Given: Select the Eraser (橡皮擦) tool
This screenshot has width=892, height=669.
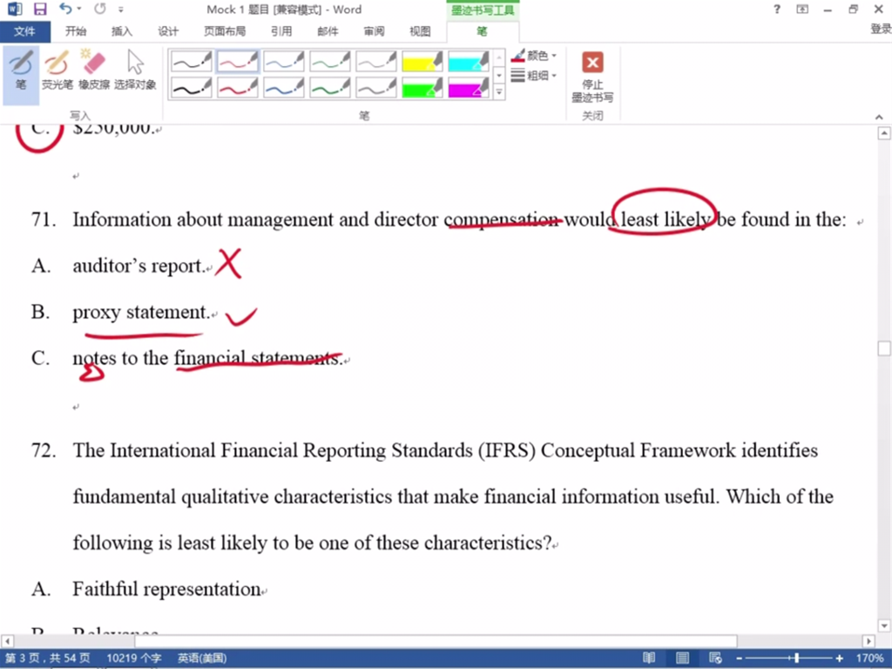Looking at the screenshot, I should pyautogui.click(x=93, y=70).
